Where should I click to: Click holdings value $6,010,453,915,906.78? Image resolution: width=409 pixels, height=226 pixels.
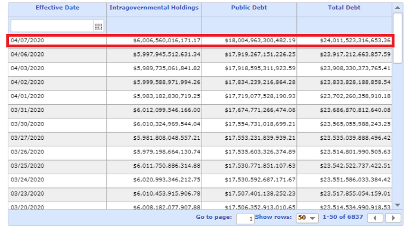click(167, 193)
